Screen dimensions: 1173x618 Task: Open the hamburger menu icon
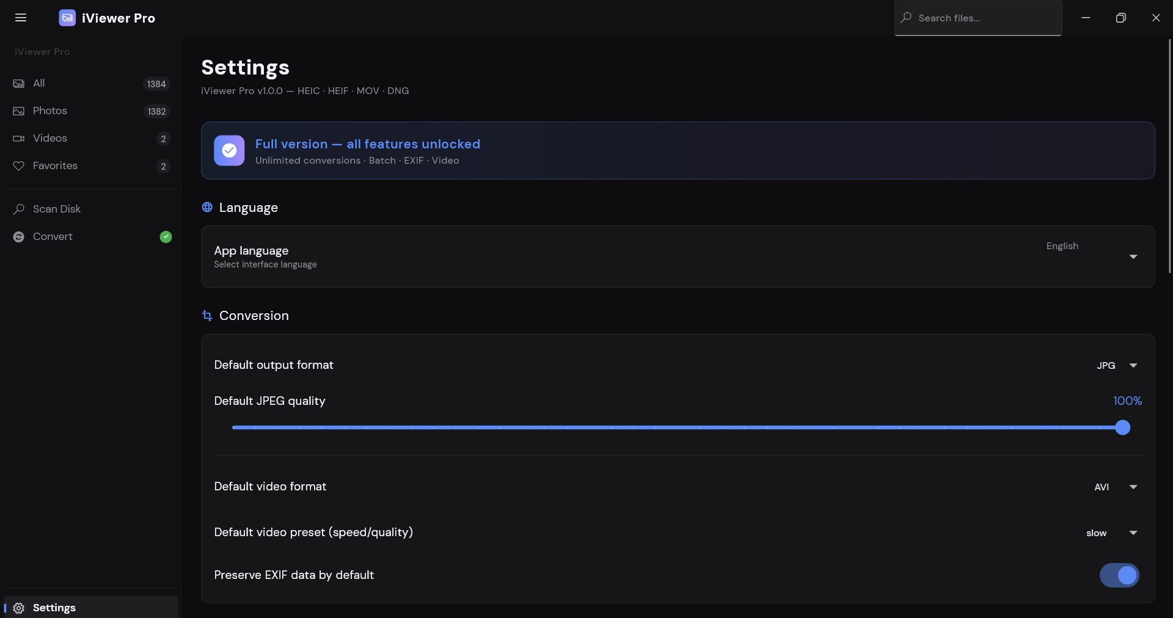tap(21, 18)
